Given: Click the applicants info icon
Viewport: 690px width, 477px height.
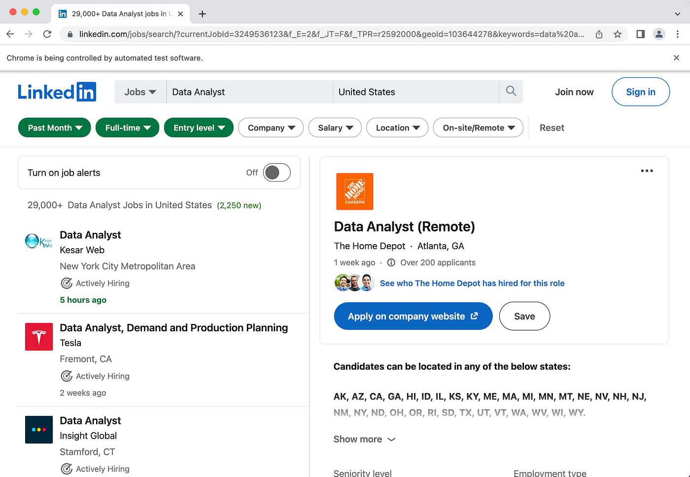Looking at the screenshot, I should tap(391, 262).
